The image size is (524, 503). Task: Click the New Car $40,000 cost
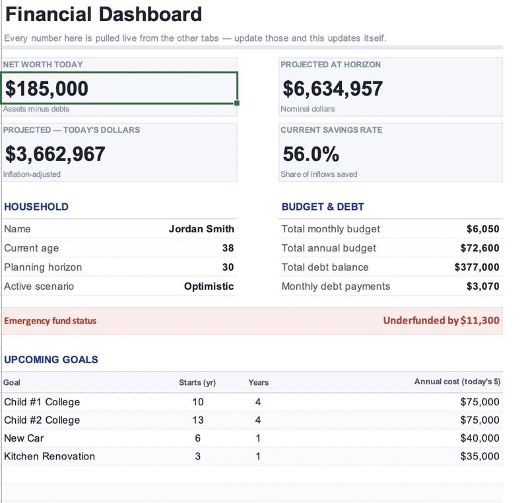[480, 438]
